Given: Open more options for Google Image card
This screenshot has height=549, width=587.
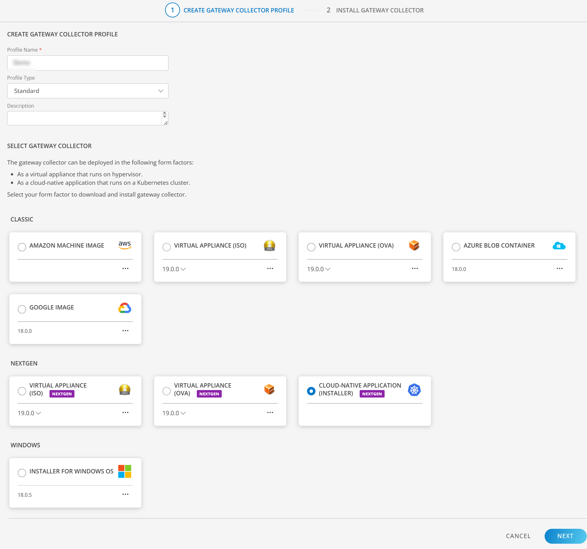Looking at the screenshot, I should [125, 331].
